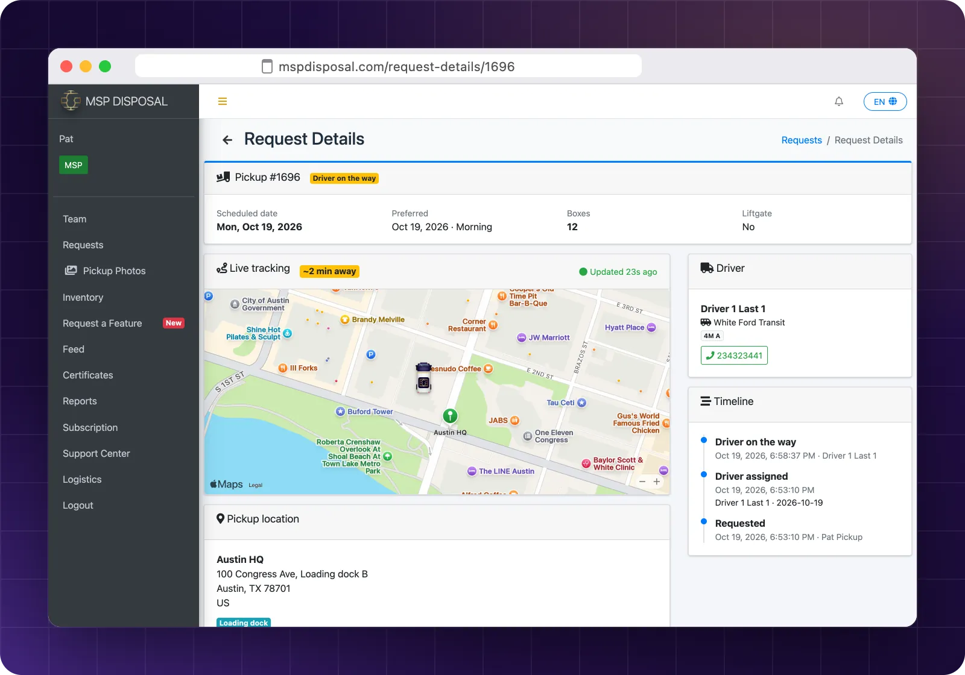Click the 4M A license plate badge
The width and height of the screenshot is (965, 675).
(712, 336)
